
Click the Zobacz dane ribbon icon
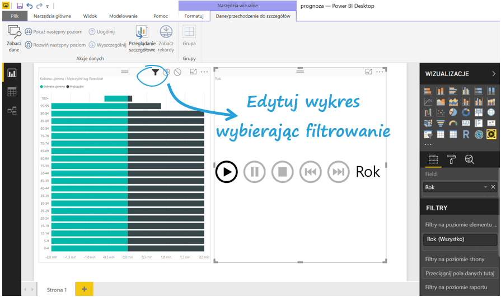coord(14,38)
